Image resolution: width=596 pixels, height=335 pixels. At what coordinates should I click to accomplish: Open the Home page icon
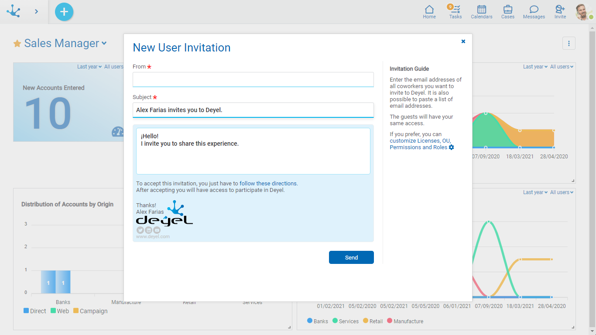(429, 12)
